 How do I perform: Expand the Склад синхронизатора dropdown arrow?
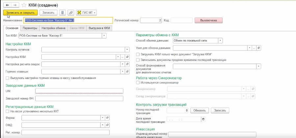[244, 97]
